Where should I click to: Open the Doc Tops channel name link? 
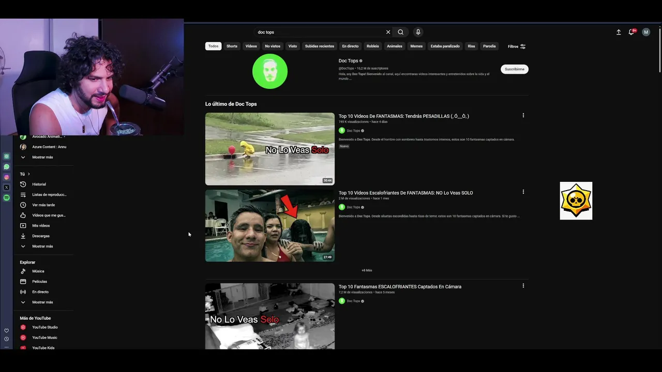(x=349, y=61)
